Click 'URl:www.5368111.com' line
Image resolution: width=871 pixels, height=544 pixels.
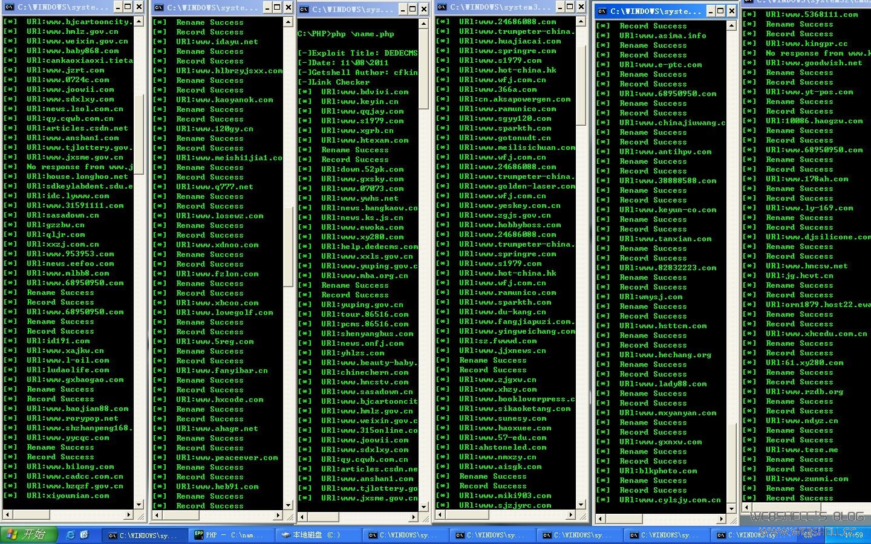click(x=812, y=15)
